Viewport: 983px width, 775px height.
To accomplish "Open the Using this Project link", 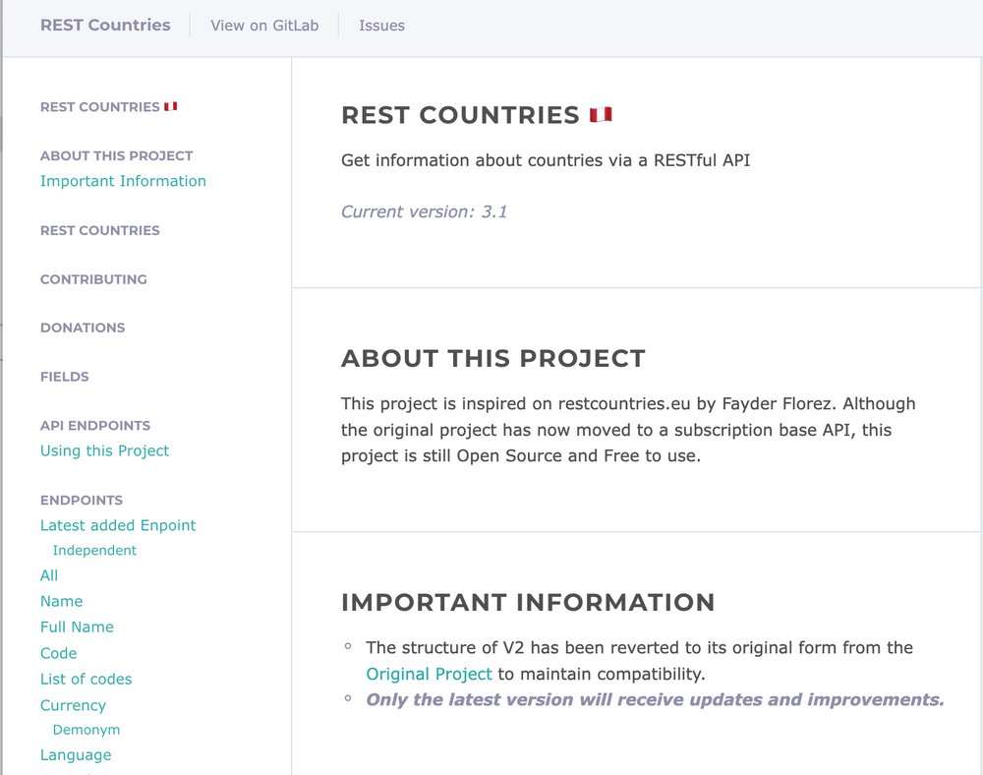I will tap(104, 450).
